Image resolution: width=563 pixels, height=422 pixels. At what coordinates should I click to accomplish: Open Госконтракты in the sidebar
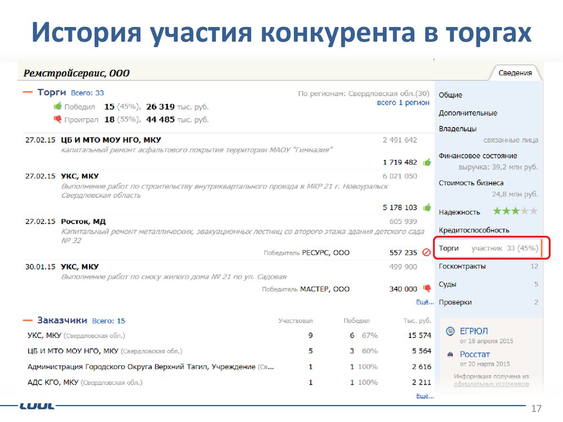pyautogui.click(x=462, y=266)
